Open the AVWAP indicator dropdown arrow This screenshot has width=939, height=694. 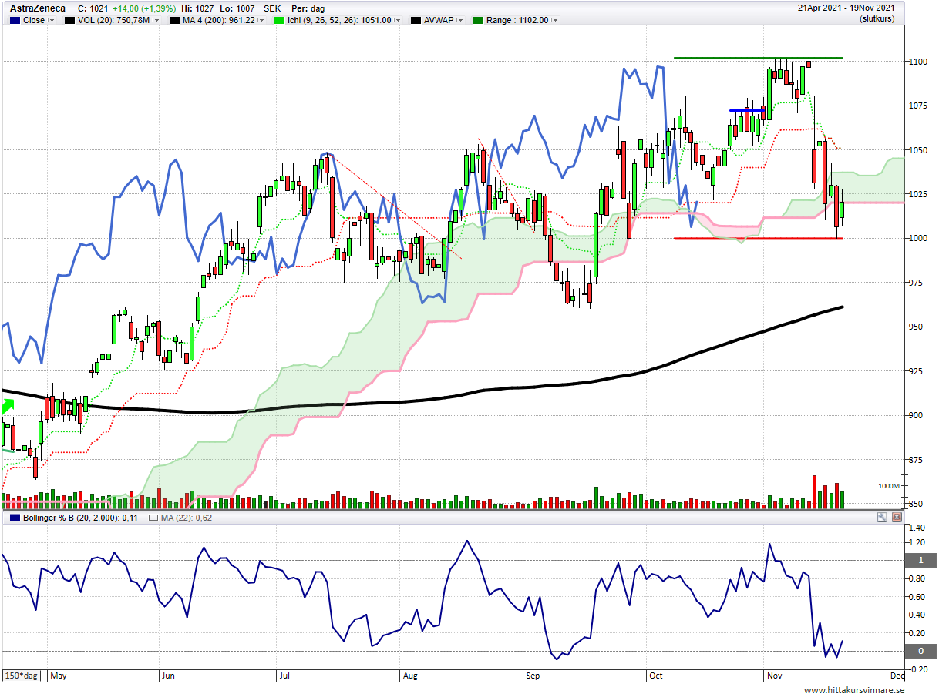460,20
